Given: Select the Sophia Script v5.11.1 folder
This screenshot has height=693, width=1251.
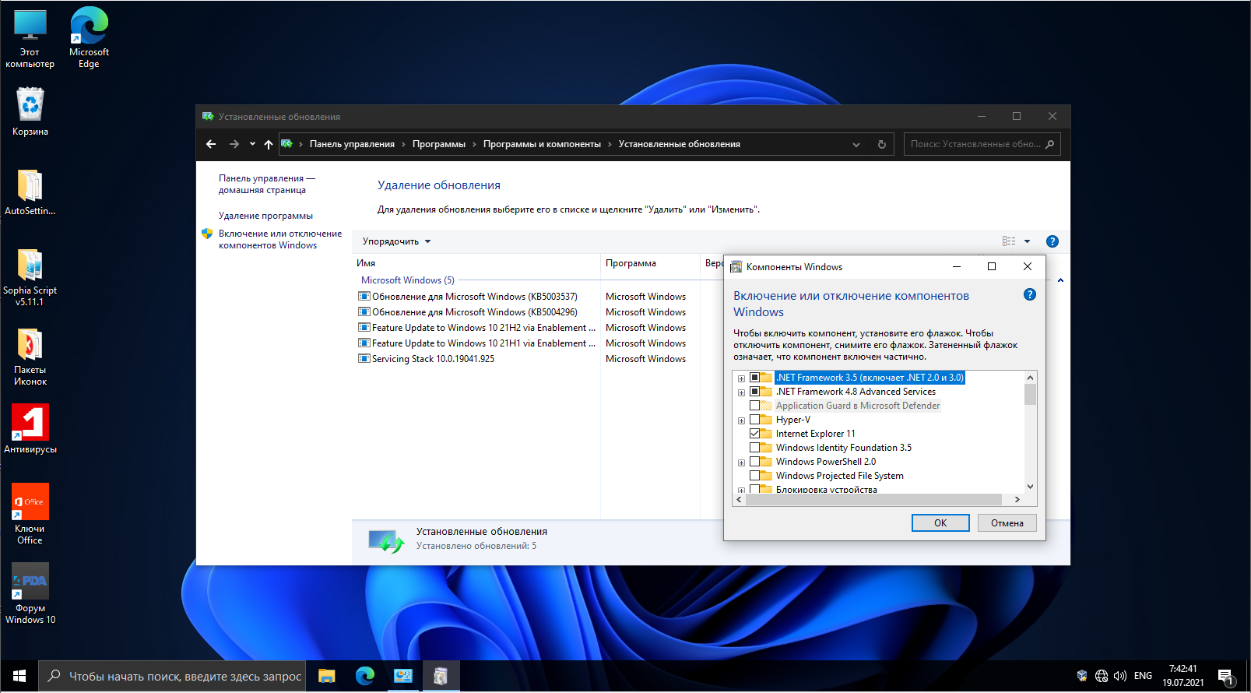Looking at the screenshot, I should click(30, 277).
